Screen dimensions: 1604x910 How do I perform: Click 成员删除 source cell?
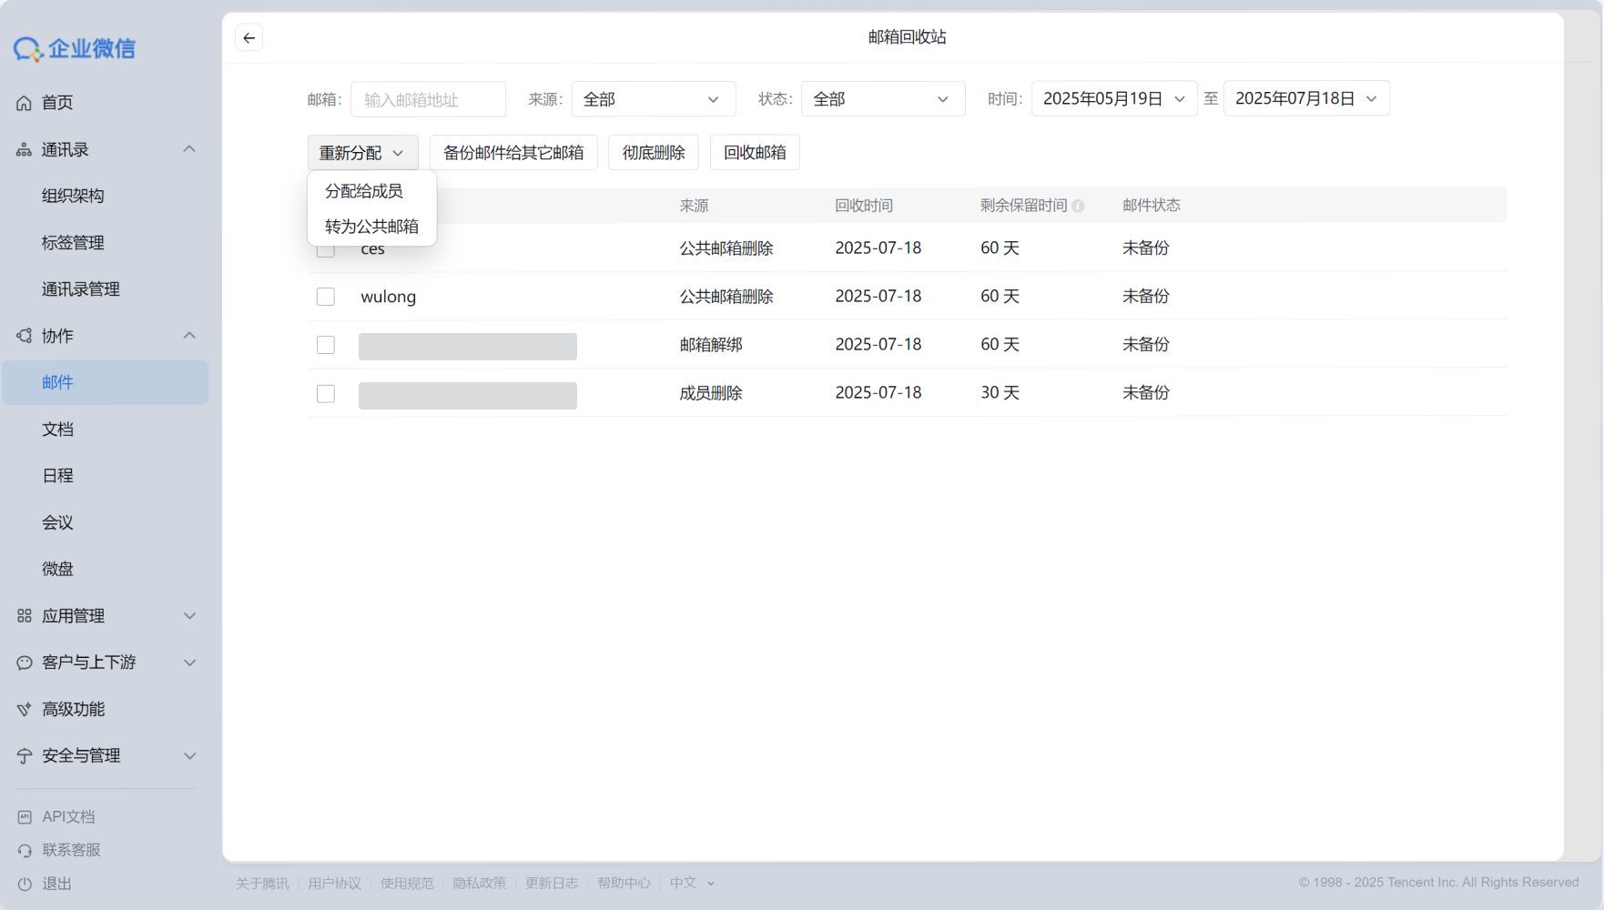pyautogui.click(x=711, y=393)
